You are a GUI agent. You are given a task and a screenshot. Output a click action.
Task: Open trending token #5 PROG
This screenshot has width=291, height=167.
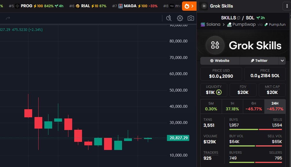coord(36,6)
